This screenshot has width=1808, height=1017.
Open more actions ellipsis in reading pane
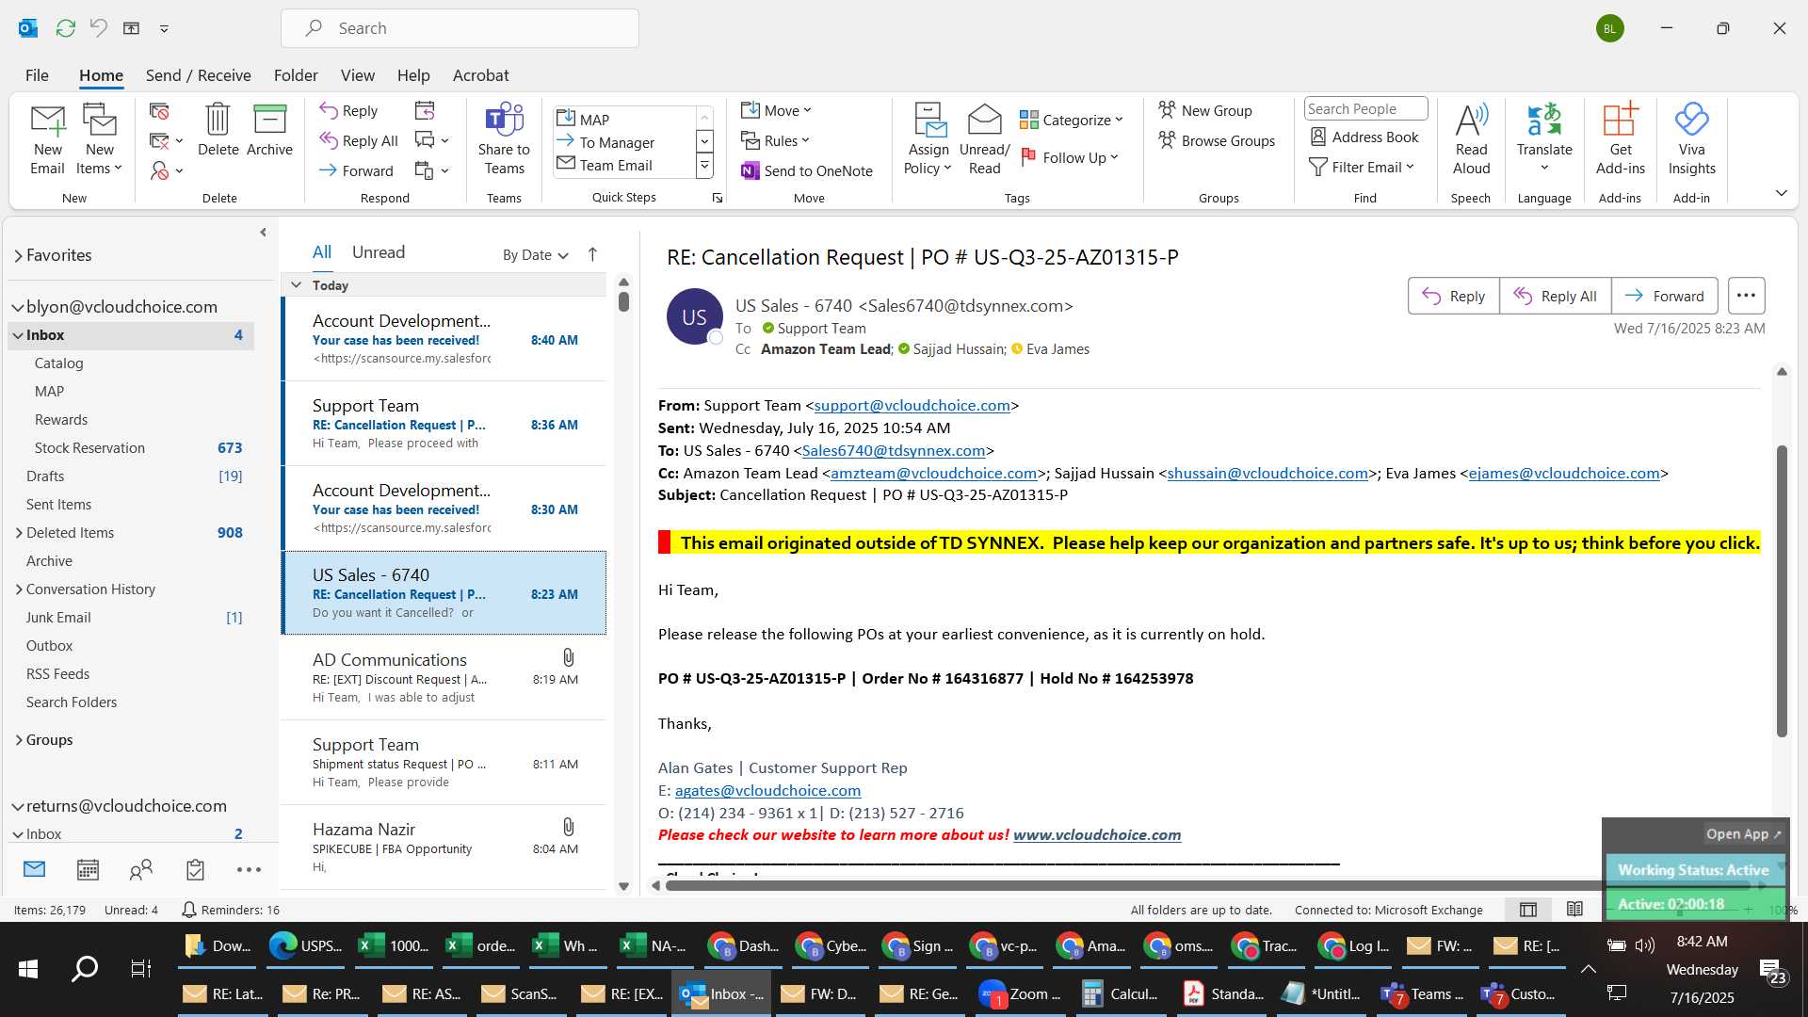coord(1746,296)
